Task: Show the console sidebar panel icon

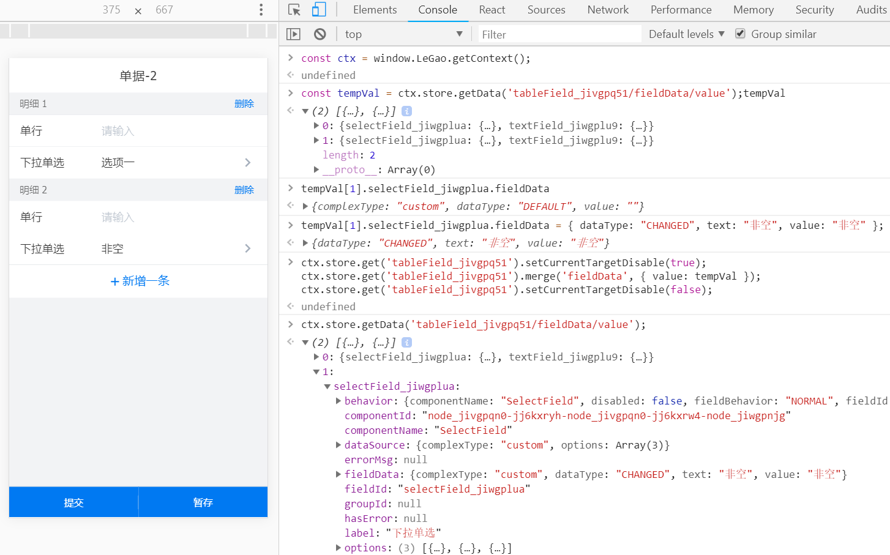Action: (294, 34)
